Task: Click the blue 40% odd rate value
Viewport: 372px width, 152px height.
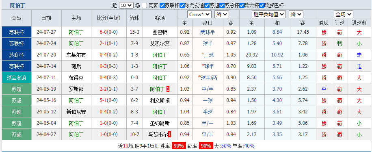Action: tap(249, 146)
